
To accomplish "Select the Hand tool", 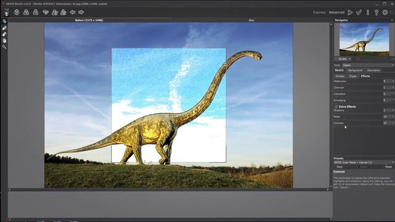I will (x=4, y=41).
